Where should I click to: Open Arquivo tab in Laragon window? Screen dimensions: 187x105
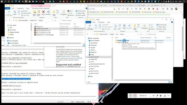point(7,8)
